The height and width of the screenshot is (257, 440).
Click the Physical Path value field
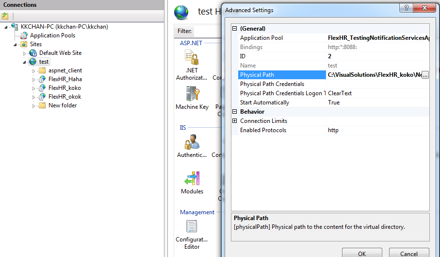pyautogui.click(x=374, y=75)
